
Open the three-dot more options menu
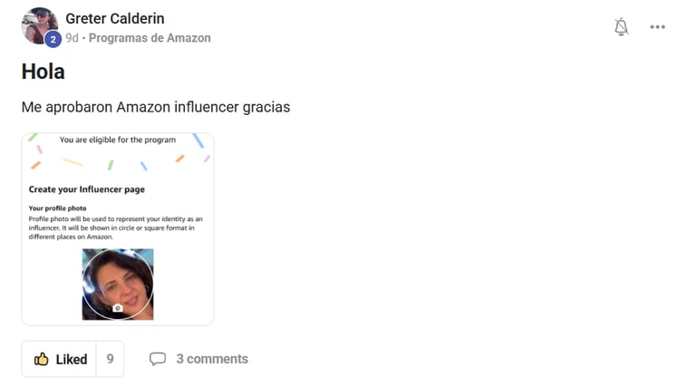click(x=657, y=27)
